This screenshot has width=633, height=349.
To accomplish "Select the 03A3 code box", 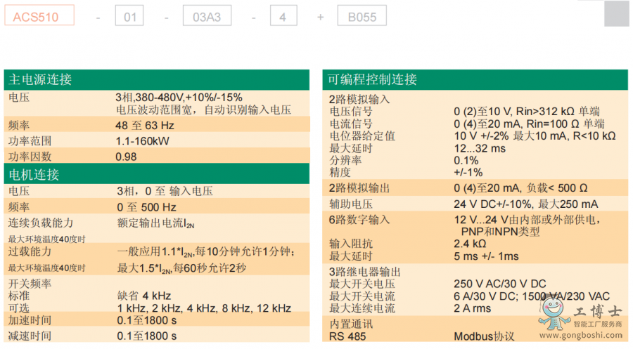I will [x=205, y=15].
